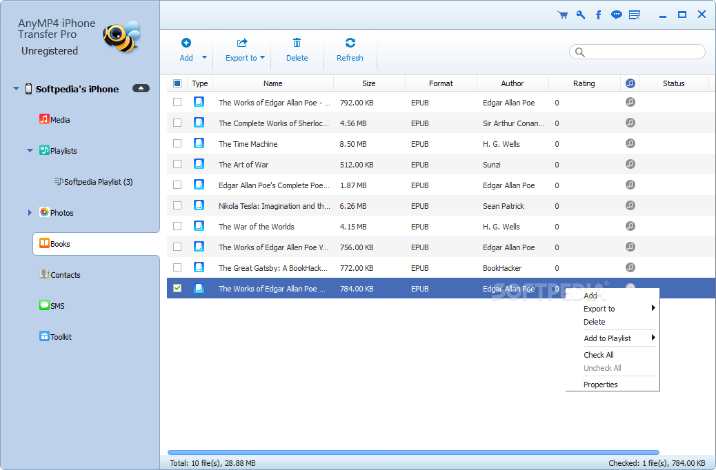Screen dimensions: 716x470
Task: Open the Export to dropdown arrow
Action: pos(263,57)
